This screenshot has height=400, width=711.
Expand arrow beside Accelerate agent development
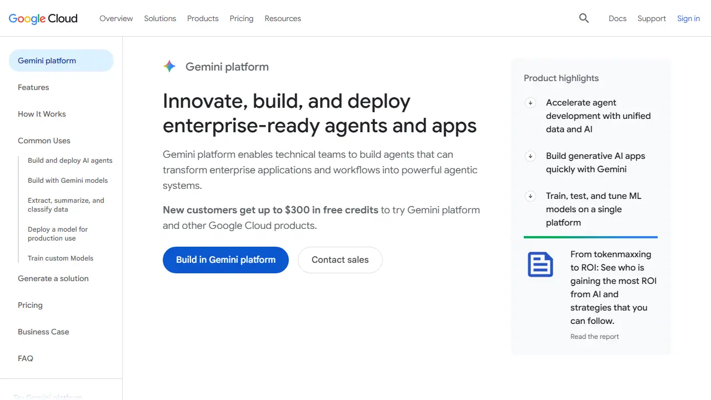tap(530, 103)
